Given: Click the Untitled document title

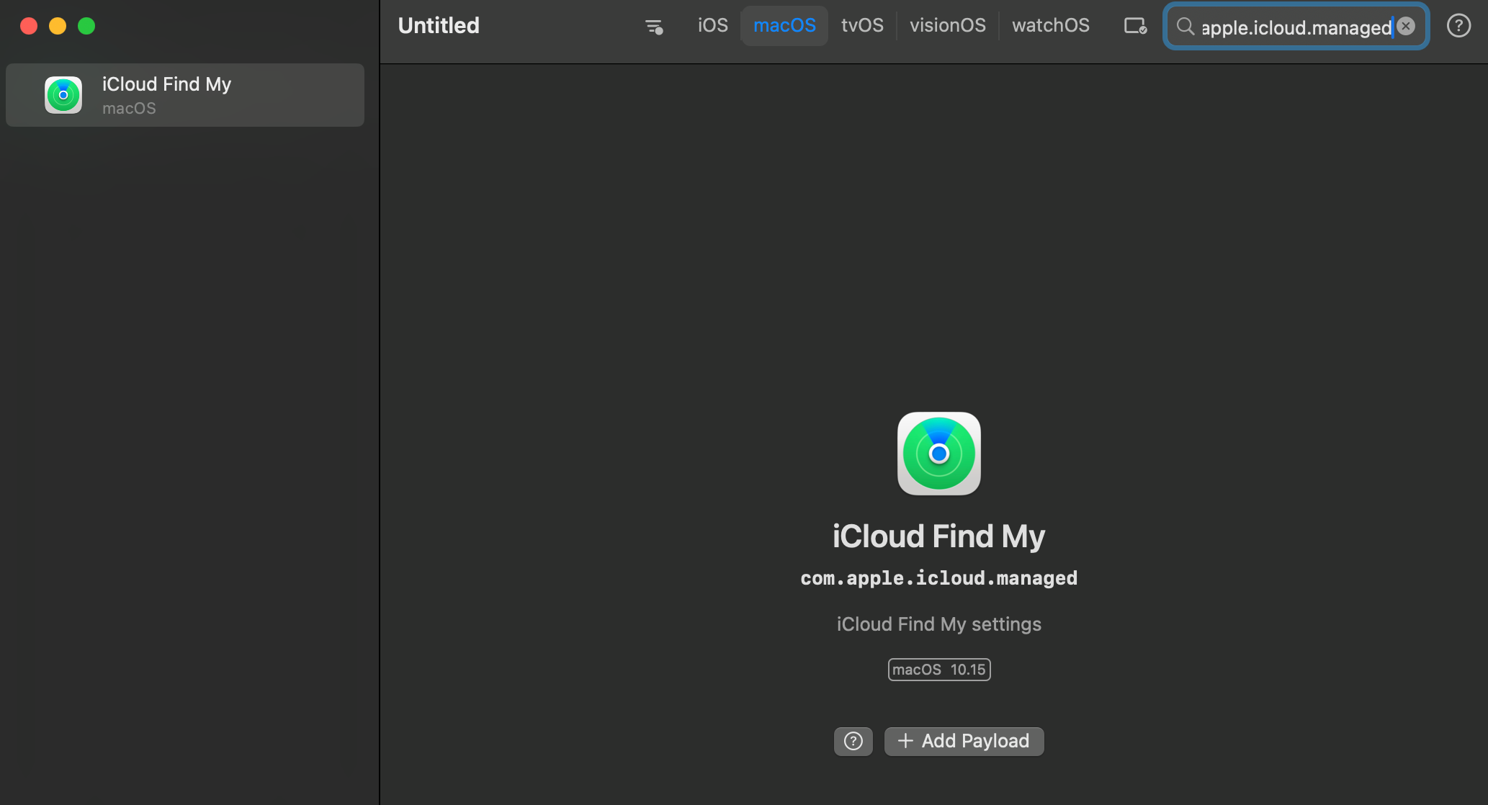Looking at the screenshot, I should pos(439,25).
